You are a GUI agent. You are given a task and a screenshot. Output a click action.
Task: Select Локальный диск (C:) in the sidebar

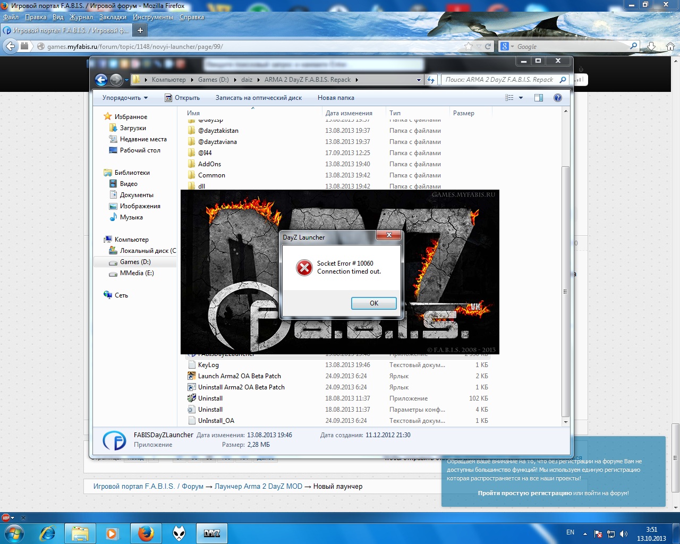pyautogui.click(x=143, y=251)
